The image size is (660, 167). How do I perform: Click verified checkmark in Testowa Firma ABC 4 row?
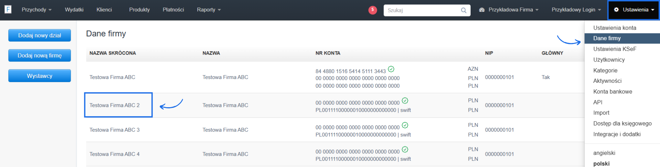tap(405, 149)
